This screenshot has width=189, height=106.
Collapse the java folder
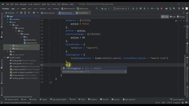click(7, 22)
